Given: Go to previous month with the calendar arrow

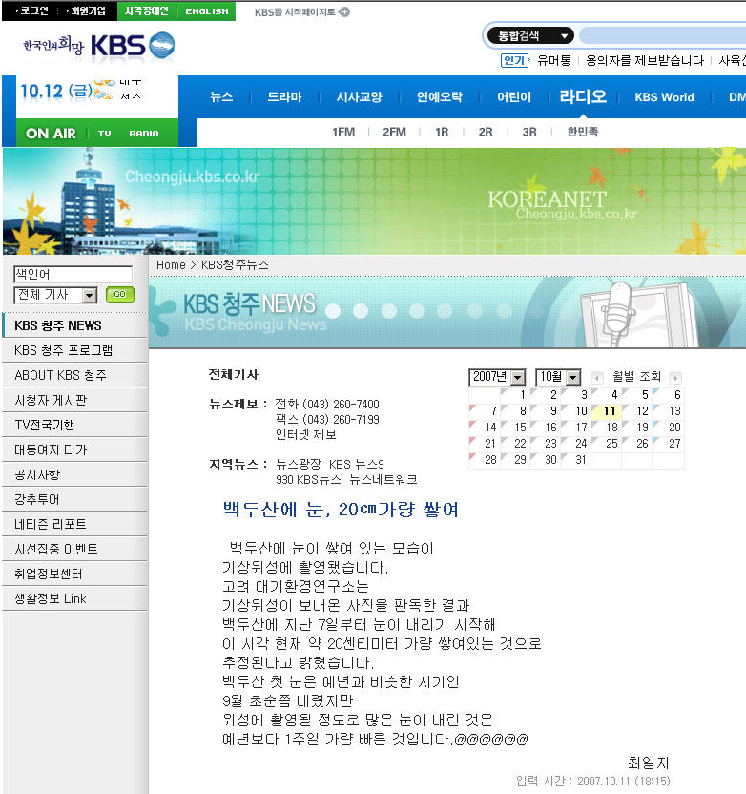Looking at the screenshot, I should pos(597,378).
